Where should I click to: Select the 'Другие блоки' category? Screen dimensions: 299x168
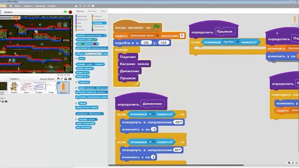tap(100, 30)
